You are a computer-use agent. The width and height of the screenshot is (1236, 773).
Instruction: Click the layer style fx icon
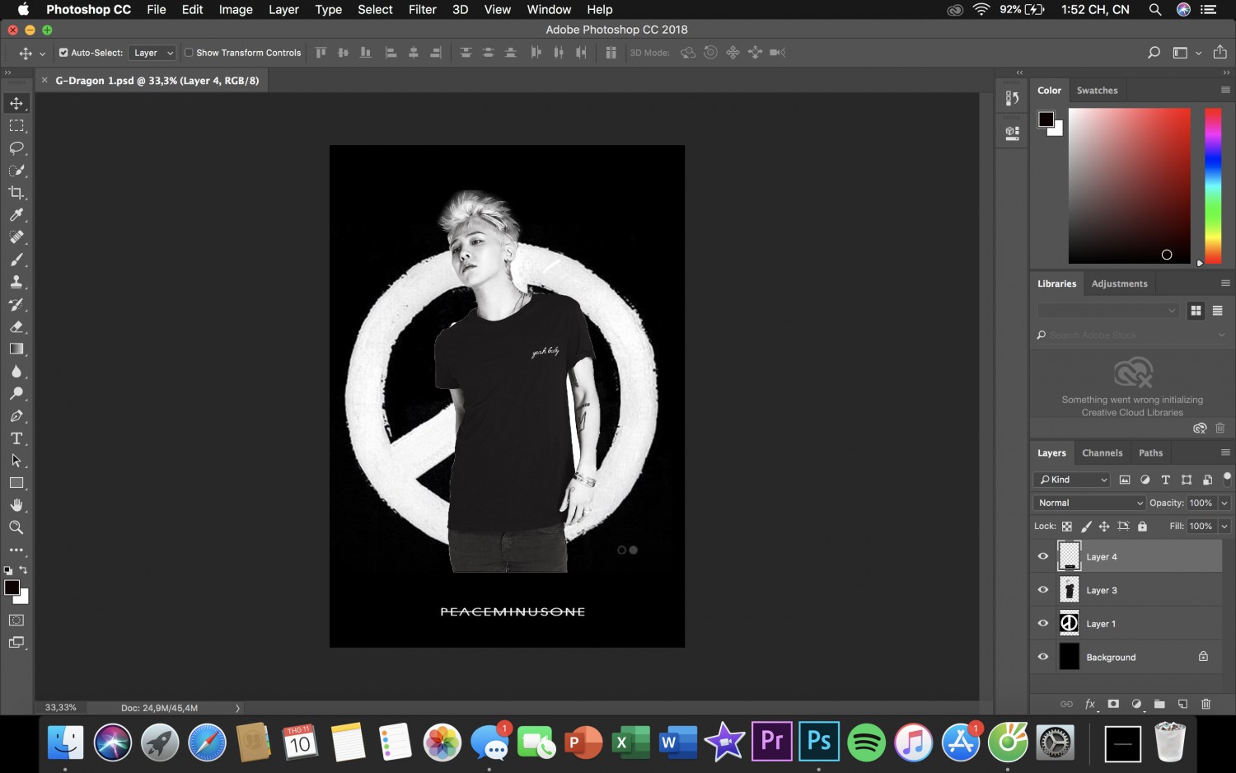click(1090, 704)
